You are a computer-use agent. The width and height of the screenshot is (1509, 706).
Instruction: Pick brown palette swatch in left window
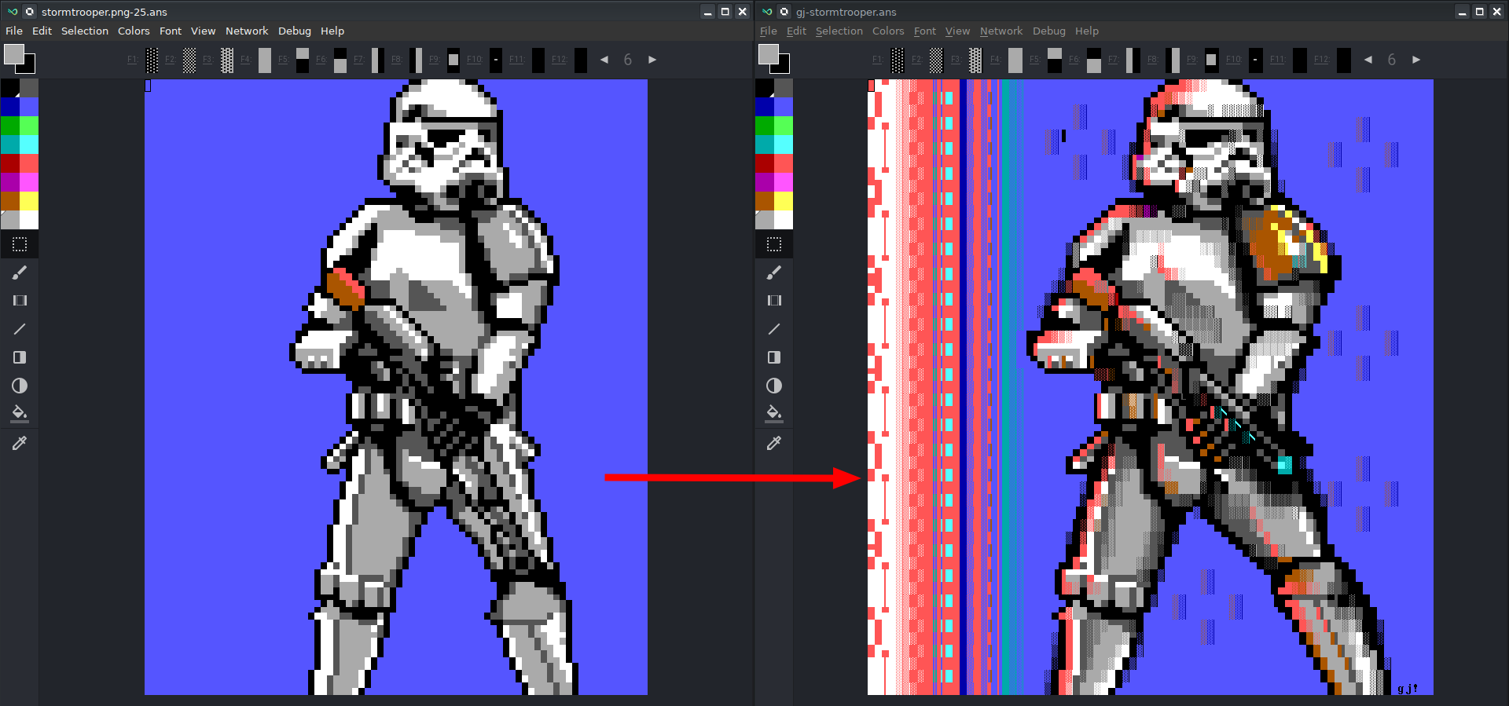(x=10, y=201)
